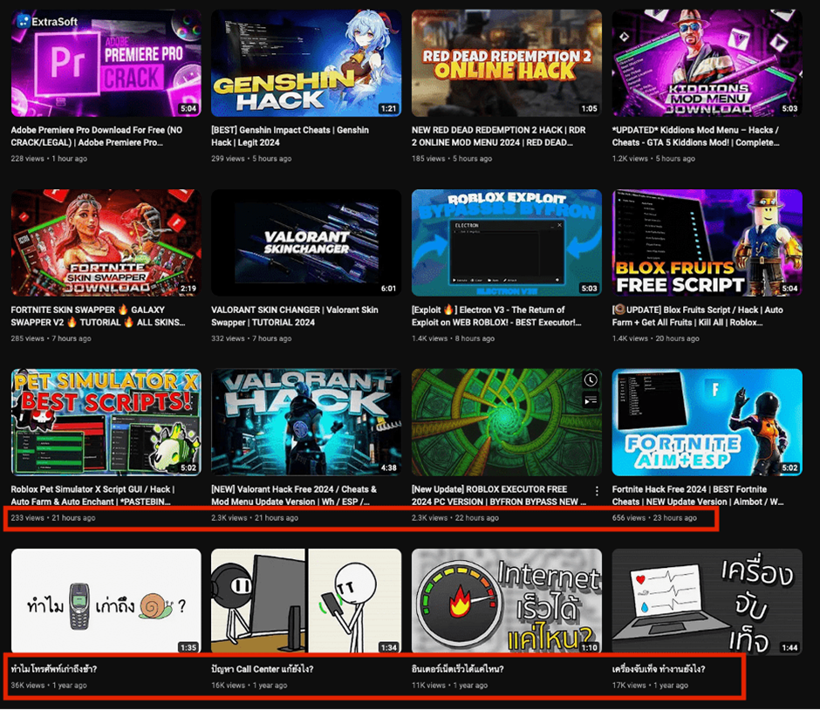The height and width of the screenshot is (710, 820).
Task: Open the Roblox Exploit Bypasses Byfron thumbnail
Action: [506, 242]
